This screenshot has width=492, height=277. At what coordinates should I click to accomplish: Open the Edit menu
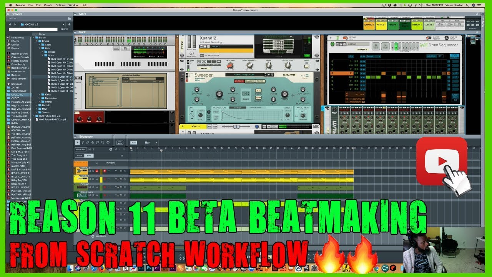tap(38, 5)
